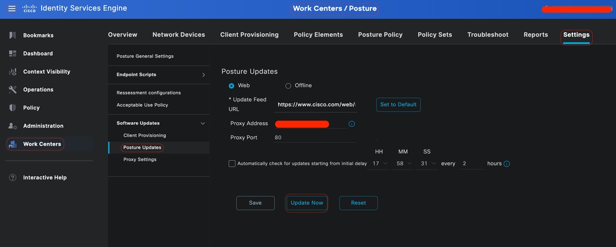Click Bookmarks in the sidebar
Image resolution: width=616 pixels, height=247 pixels.
coord(38,35)
